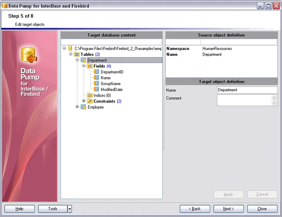Select the Department tree row
This screenshot has width=282, height=217.
click(125, 60)
